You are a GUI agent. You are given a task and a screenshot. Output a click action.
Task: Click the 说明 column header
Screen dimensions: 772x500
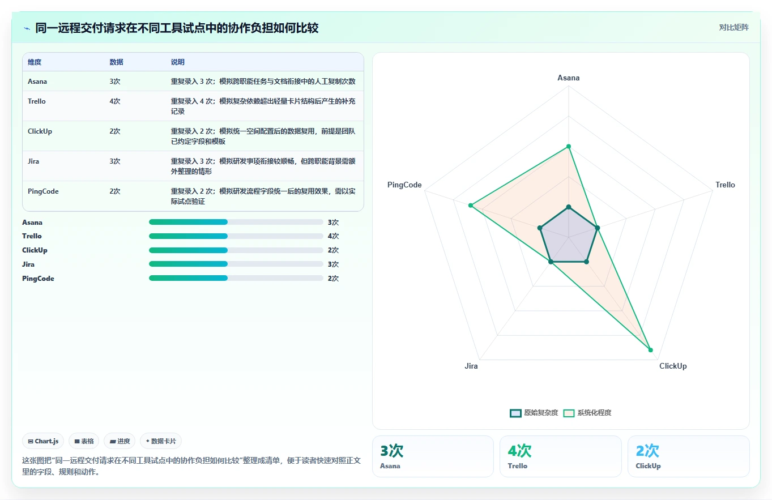click(178, 62)
